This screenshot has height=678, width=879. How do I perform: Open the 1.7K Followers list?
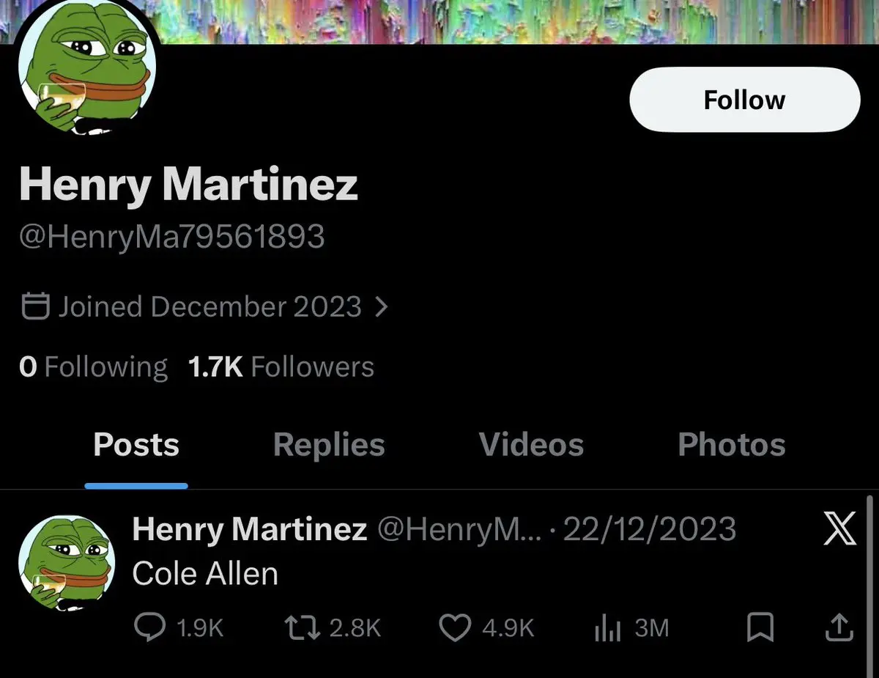[281, 366]
